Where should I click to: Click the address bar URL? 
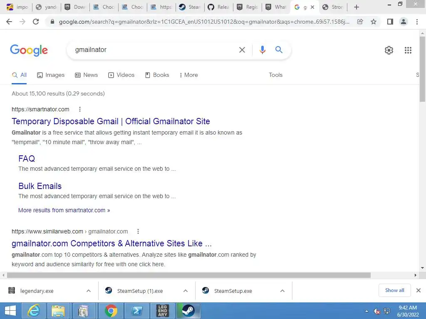pos(204,22)
